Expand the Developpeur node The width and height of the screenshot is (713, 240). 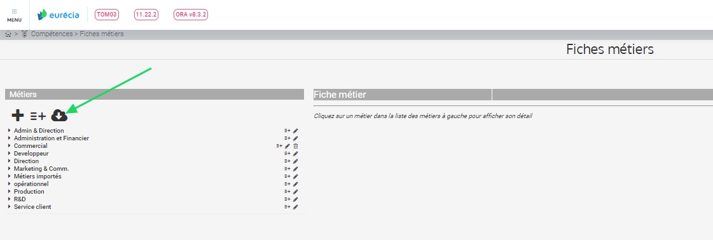(9, 154)
